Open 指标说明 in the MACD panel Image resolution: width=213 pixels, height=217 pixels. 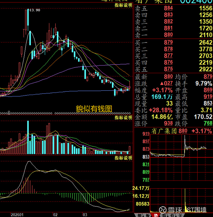(x=123, y=158)
